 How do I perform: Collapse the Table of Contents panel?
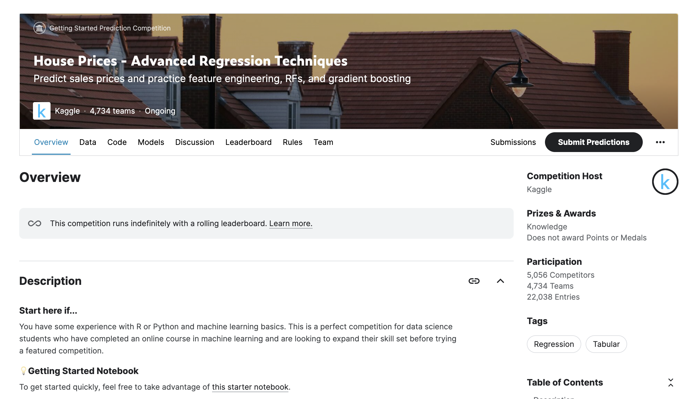coord(670,383)
